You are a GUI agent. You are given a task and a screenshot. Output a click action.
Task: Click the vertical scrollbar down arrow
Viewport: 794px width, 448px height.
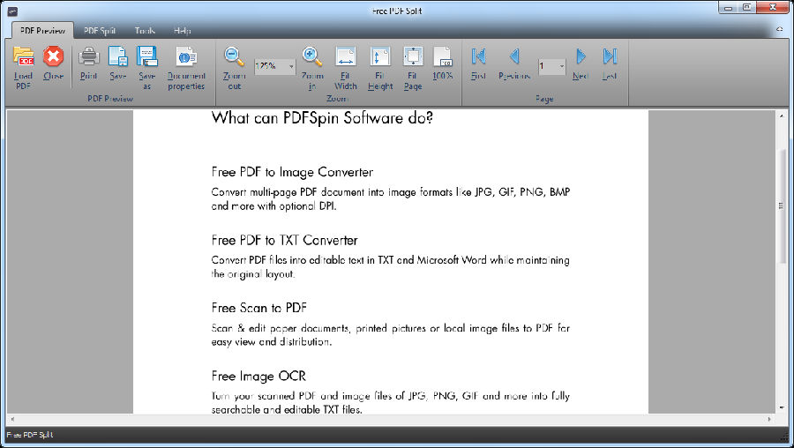[x=782, y=407]
